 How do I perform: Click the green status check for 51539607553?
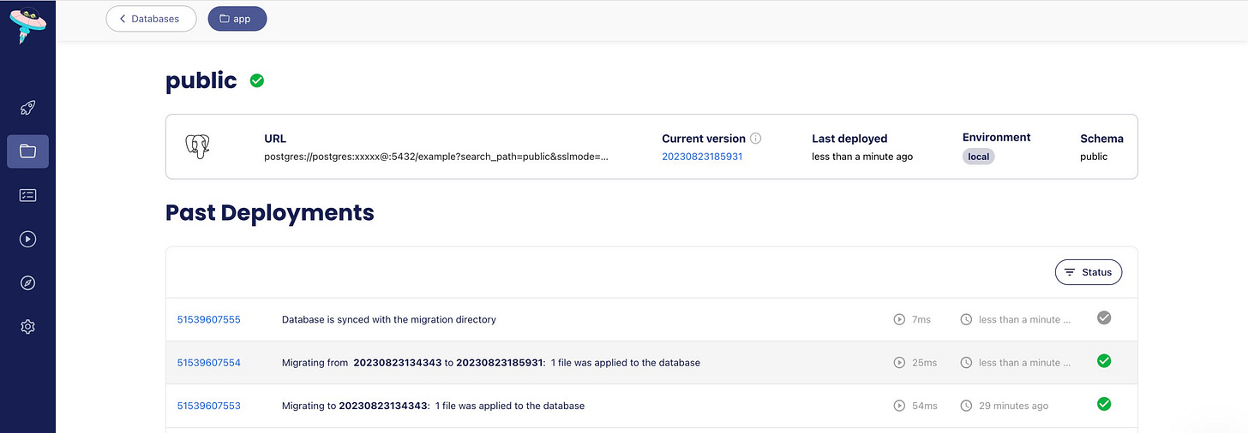tap(1104, 404)
